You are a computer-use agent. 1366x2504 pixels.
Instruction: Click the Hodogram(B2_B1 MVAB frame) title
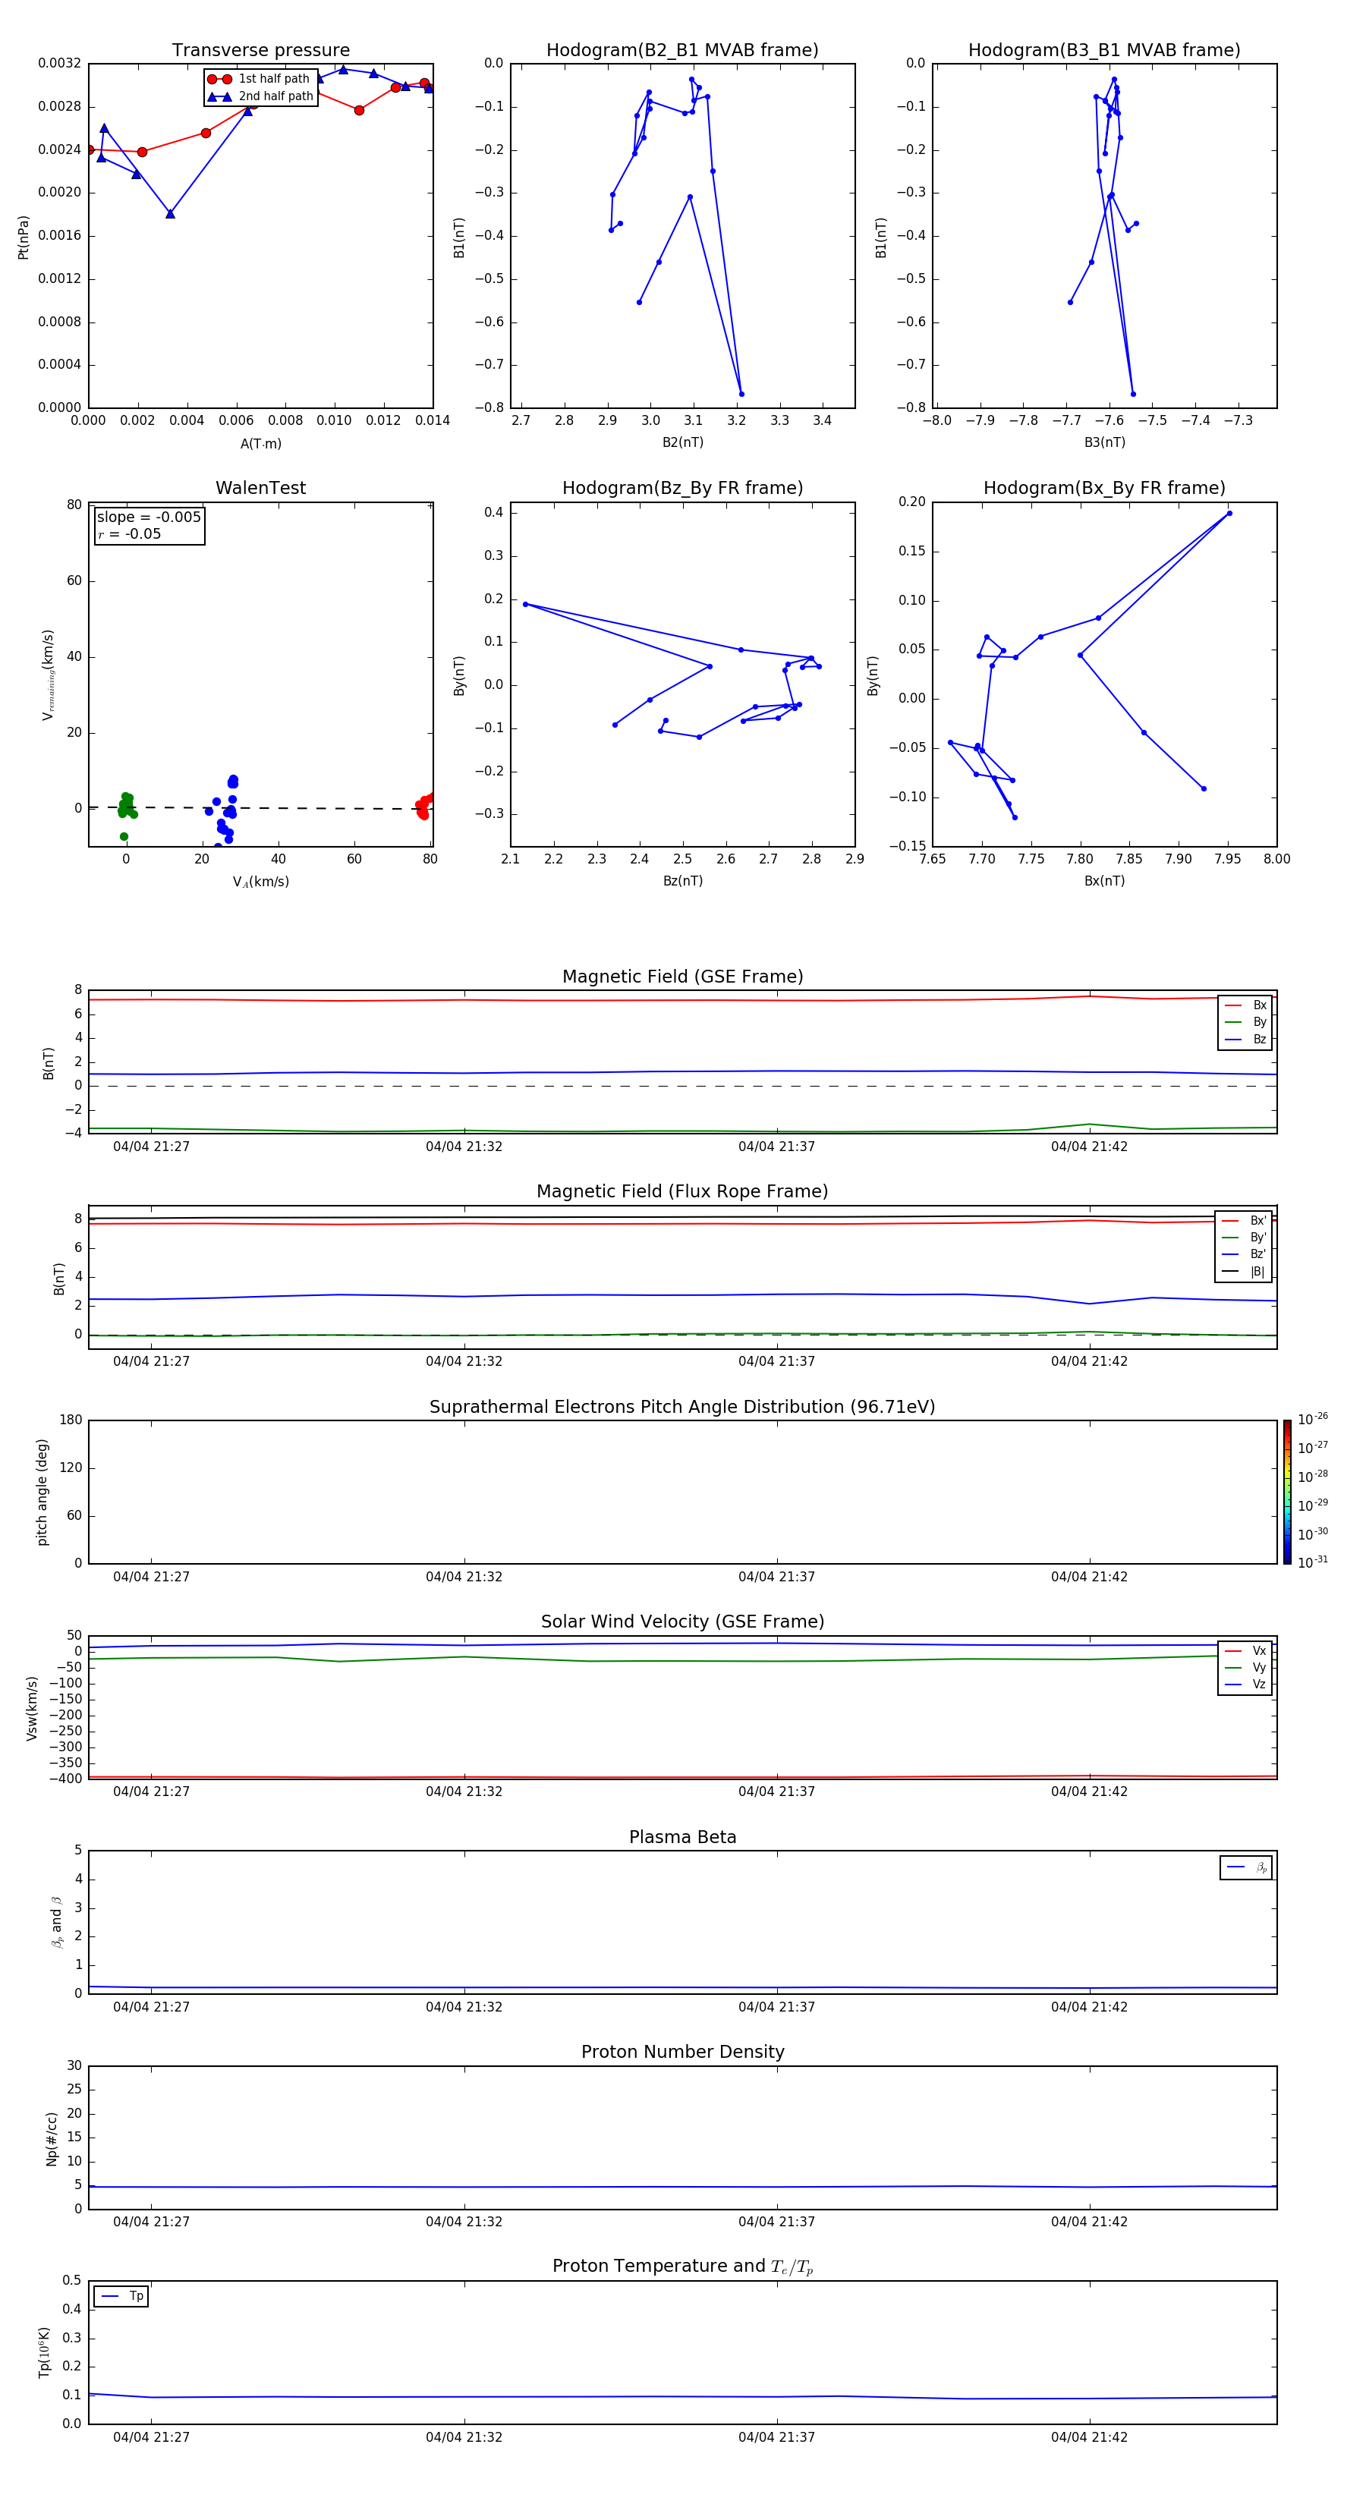coord(682,51)
